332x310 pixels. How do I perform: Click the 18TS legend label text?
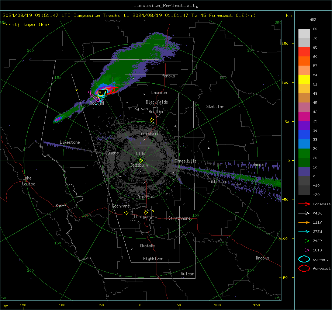317,250
